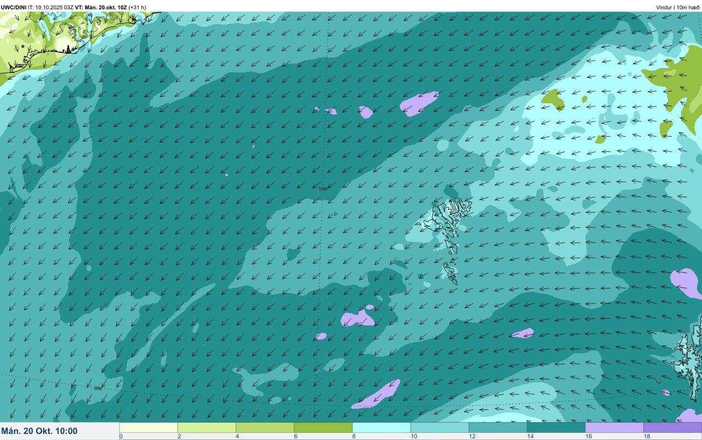Click the 'Vindur í 10m hæð' title text
Image resolution: width=702 pixels, height=440 pixels.
click(x=678, y=7)
